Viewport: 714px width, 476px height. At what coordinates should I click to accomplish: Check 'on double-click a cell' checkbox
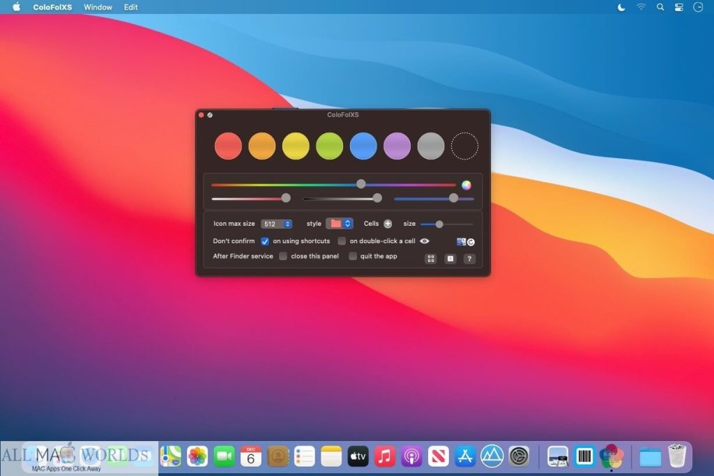342,241
